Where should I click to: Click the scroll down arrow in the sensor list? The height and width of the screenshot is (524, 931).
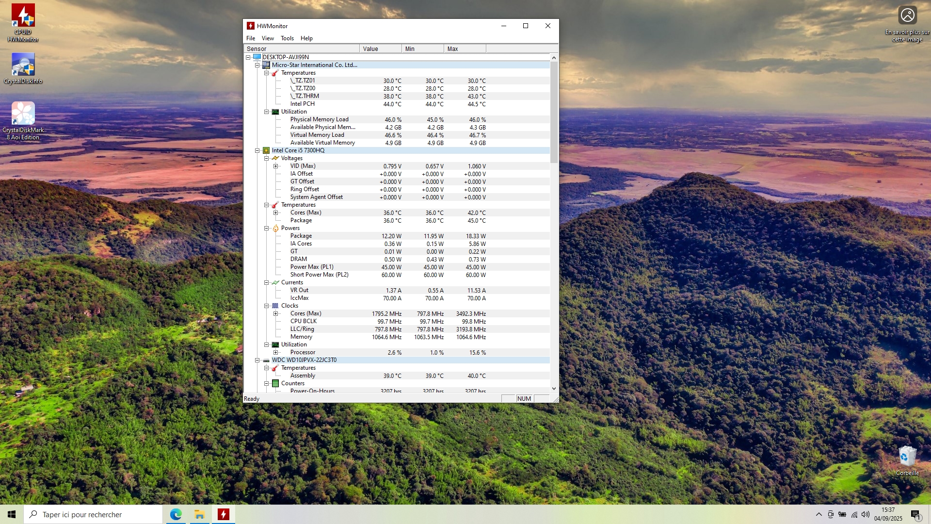554,389
